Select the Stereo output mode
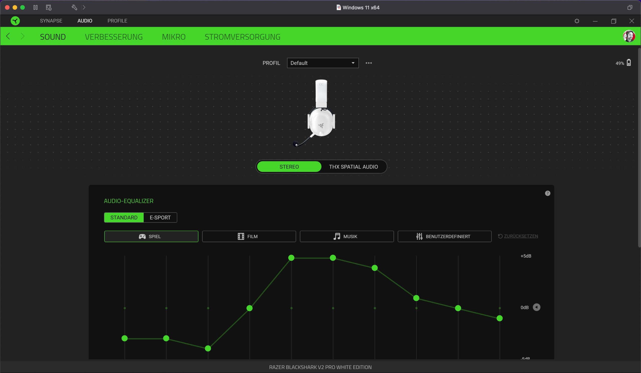Viewport: 641px width, 373px height. coord(289,167)
